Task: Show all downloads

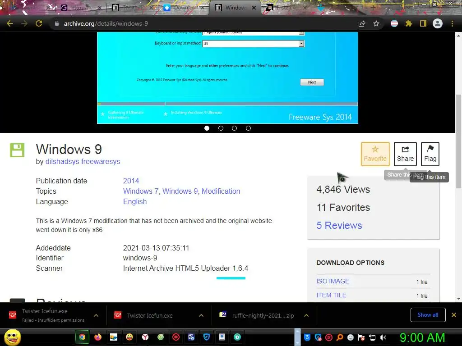Action: coord(428,315)
